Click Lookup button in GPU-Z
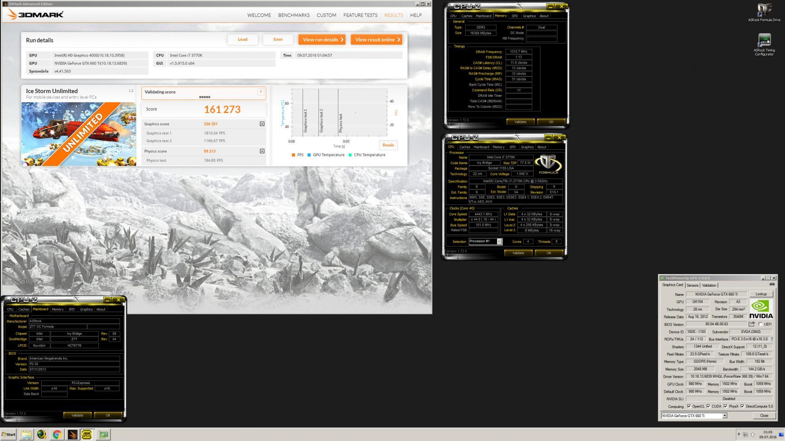The height and width of the screenshot is (441, 785). pos(761,294)
